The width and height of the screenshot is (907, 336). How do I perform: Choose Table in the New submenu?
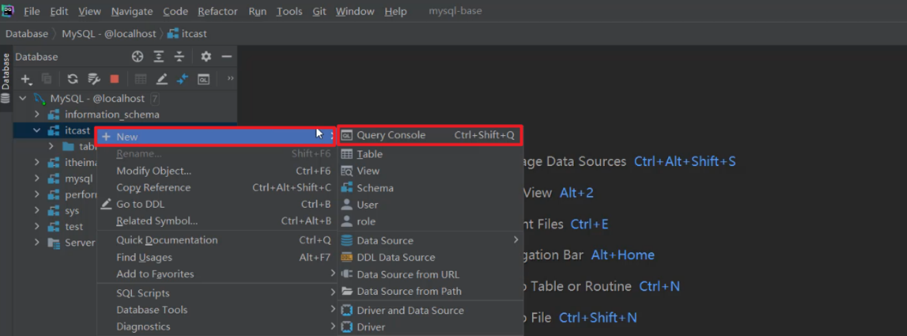(x=369, y=154)
